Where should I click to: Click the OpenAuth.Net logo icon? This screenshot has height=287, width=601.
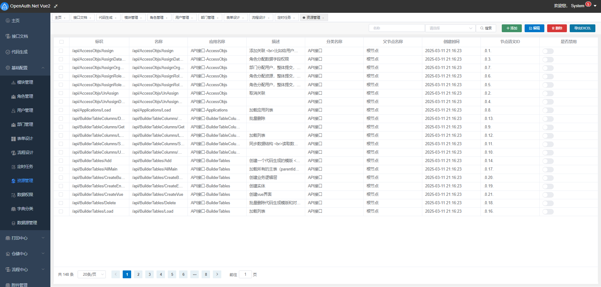tap(5, 6)
